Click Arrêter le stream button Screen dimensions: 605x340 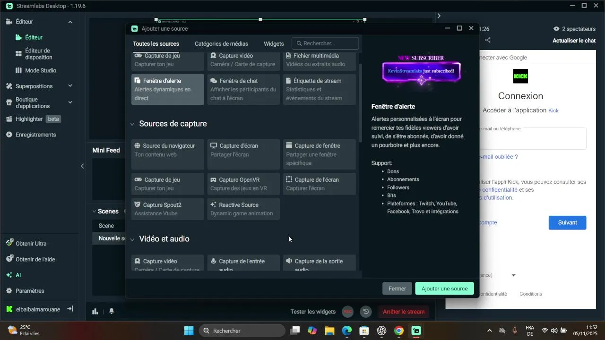click(404, 312)
